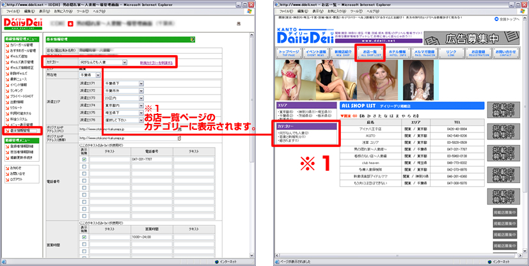Click the KANTO Daily Deli logo
This screenshot has width=529, height=266.
305,35
